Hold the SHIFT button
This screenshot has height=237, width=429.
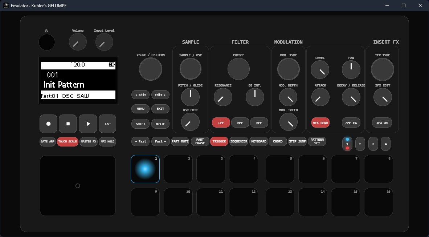140,124
